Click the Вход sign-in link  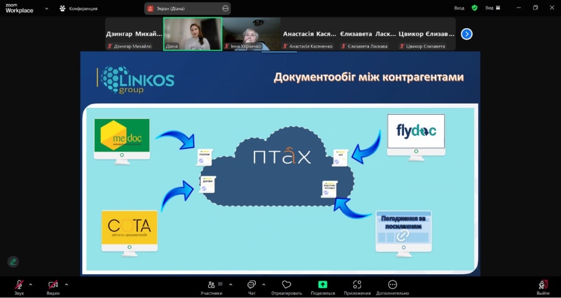coord(459,8)
